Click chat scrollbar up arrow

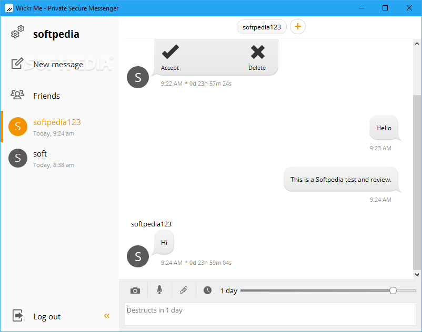pyautogui.click(x=417, y=44)
